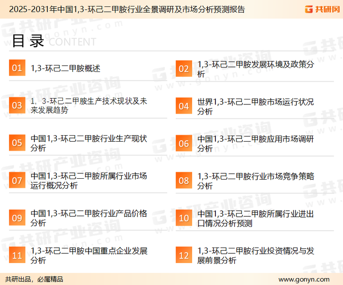Open chapter 所属行业进出口情况分析预测
This screenshot has width=343, height=285.
pyautogui.click(x=256, y=219)
